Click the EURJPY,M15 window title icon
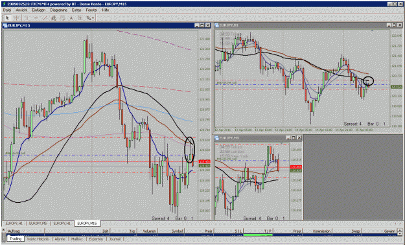The image size is (405, 245). point(5,25)
